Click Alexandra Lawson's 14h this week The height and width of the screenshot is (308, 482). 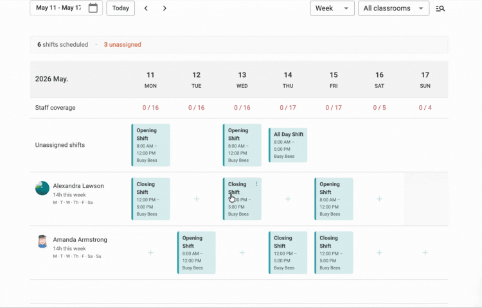69,195
